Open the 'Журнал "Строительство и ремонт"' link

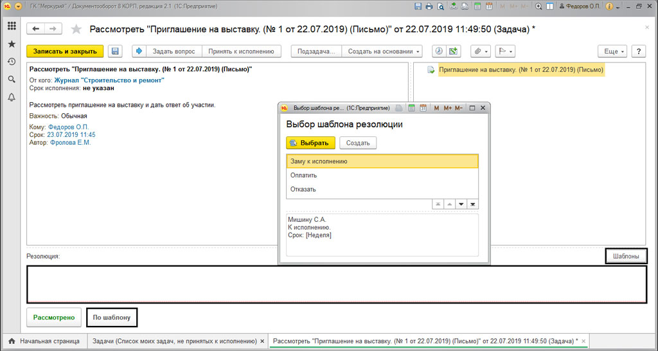109,80
